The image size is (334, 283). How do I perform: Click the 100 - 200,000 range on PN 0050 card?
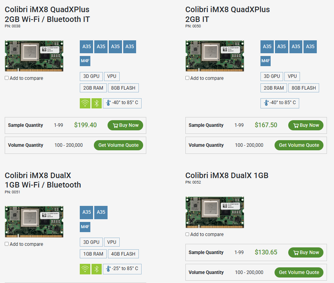click(x=249, y=145)
